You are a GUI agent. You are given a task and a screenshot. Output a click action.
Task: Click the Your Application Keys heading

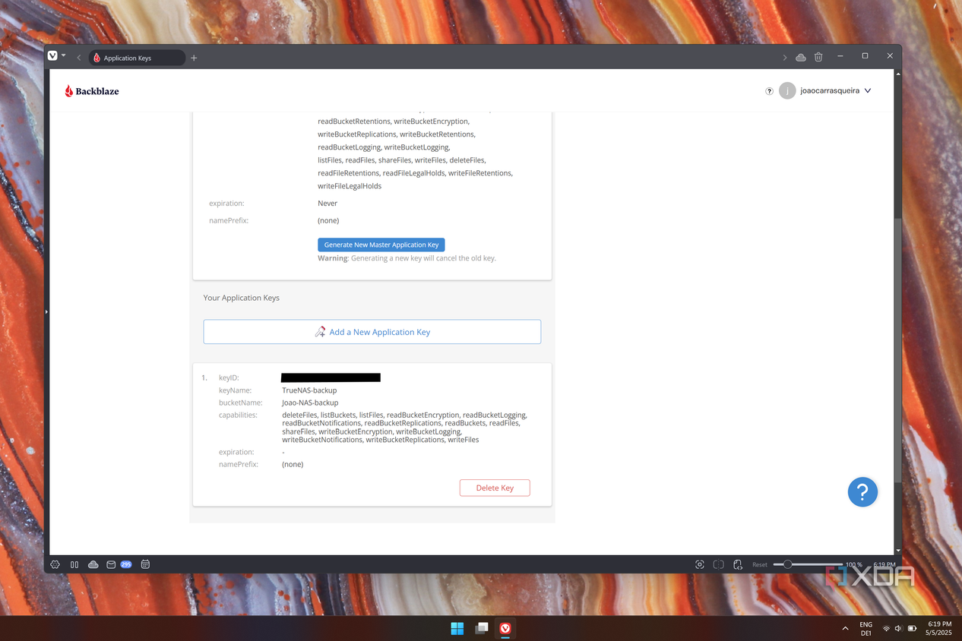(x=242, y=298)
